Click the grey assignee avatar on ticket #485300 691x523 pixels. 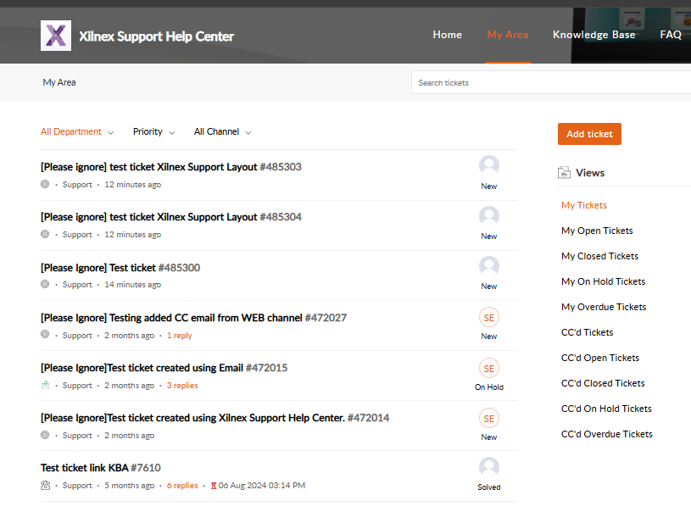(488, 266)
